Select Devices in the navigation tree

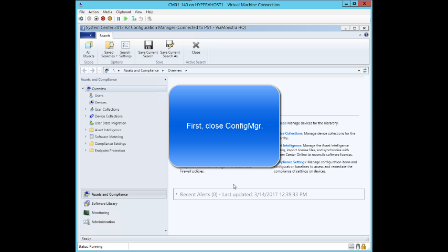pyautogui.click(x=100, y=102)
